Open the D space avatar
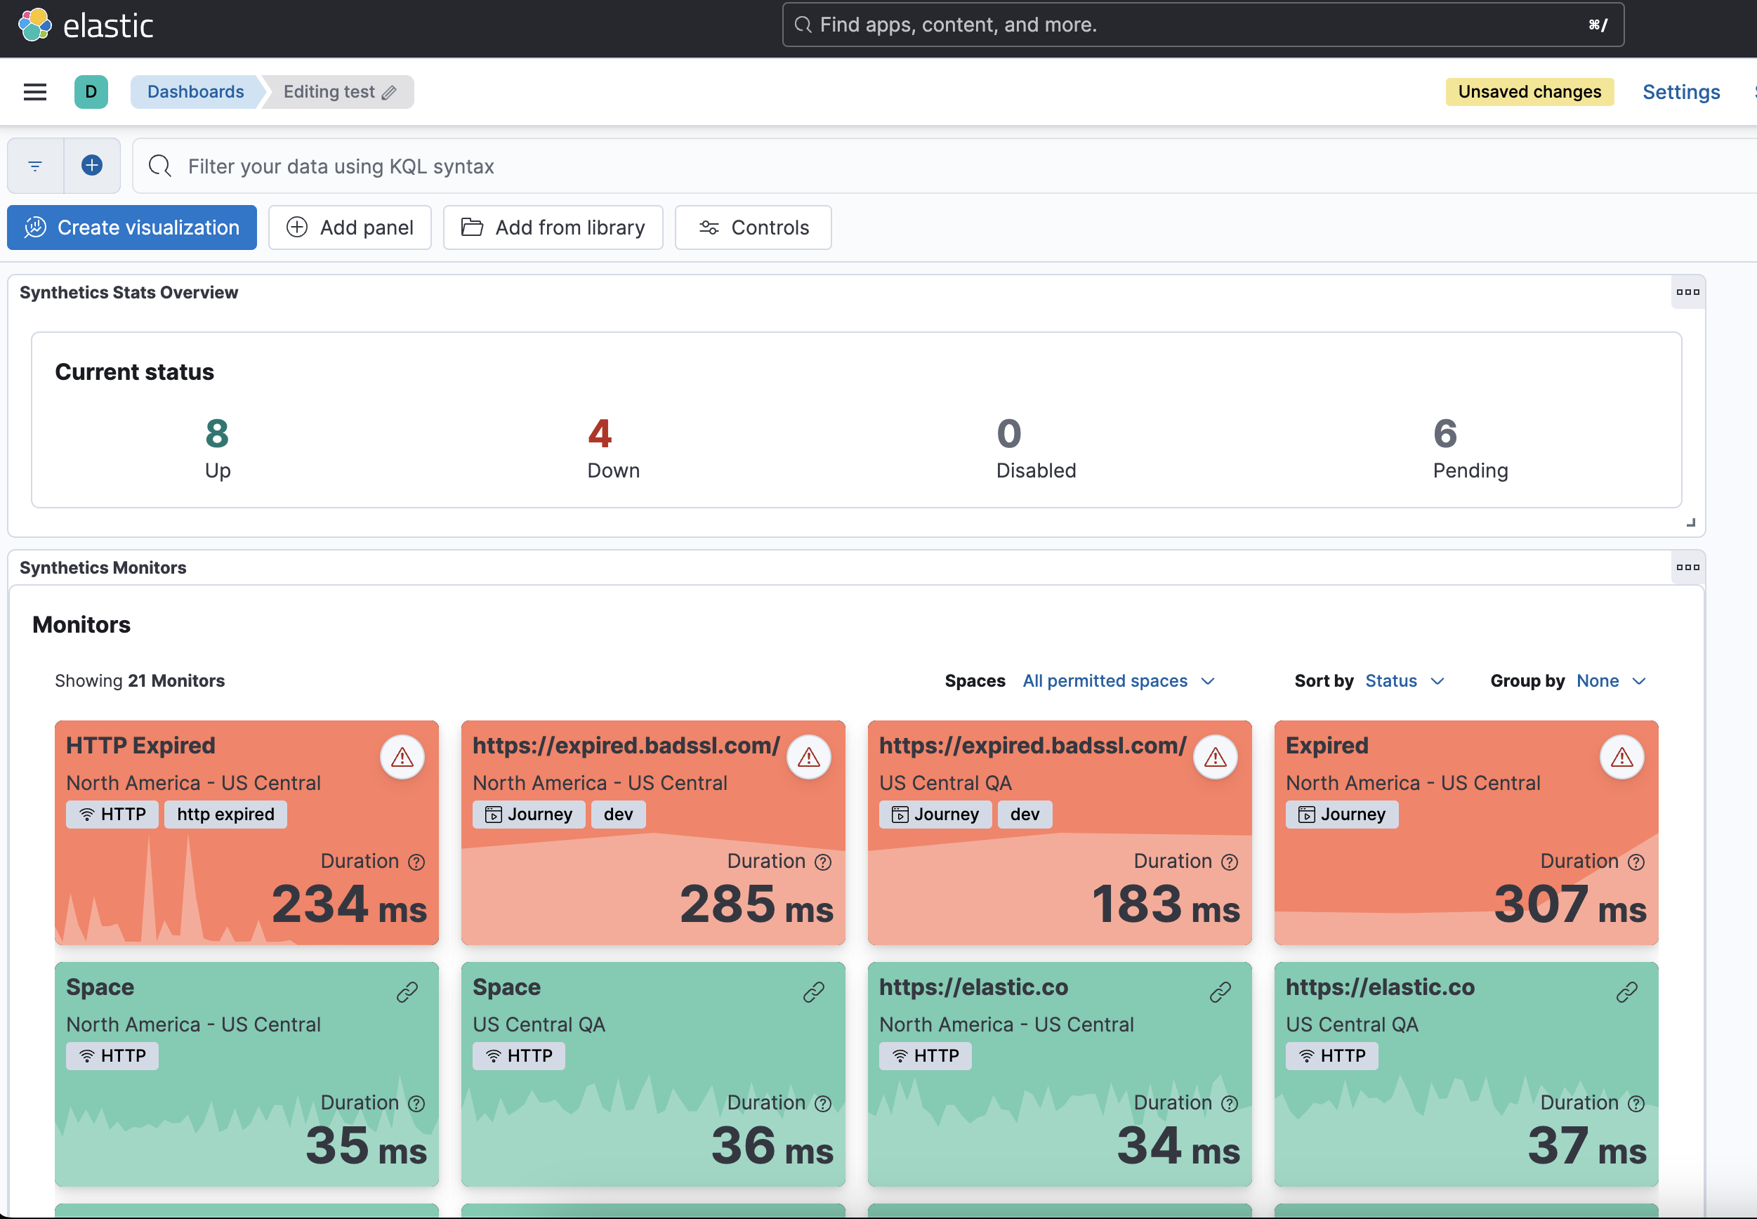The image size is (1757, 1219). point(91,92)
